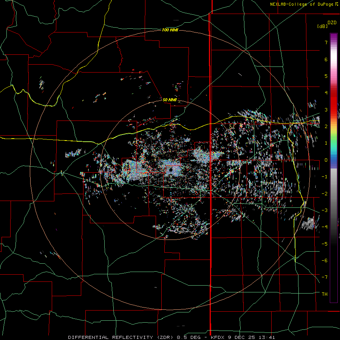The height and width of the screenshot is (340, 340).
Task: Click the "DIFFERENTIAL REFLECTIVITY (ZDR)" product caption
Action: (121, 337)
